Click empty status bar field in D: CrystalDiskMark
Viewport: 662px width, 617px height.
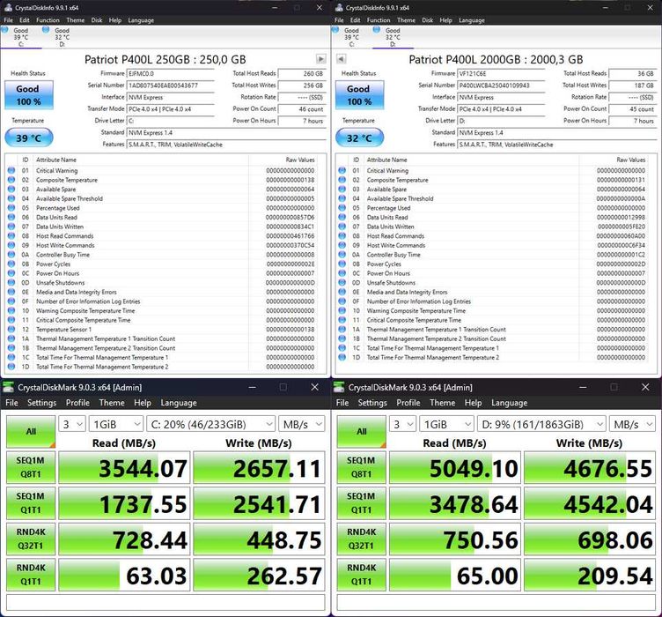496,602
